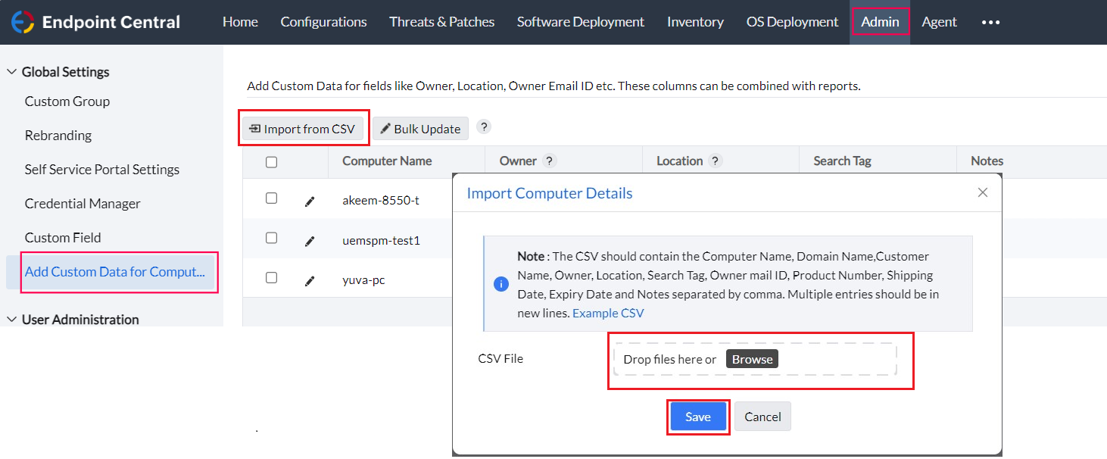Open Rebranding settings
The width and height of the screenshot is (1107, 459).
58,136
